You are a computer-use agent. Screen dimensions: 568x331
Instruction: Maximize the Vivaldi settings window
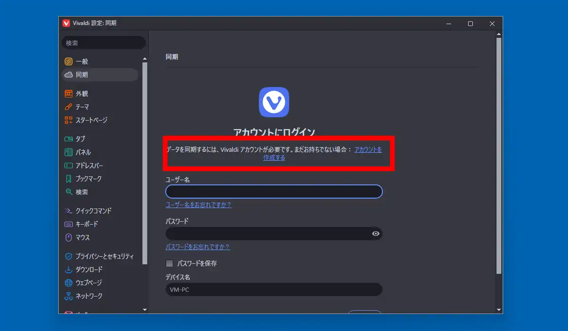[x=470, y=23]
